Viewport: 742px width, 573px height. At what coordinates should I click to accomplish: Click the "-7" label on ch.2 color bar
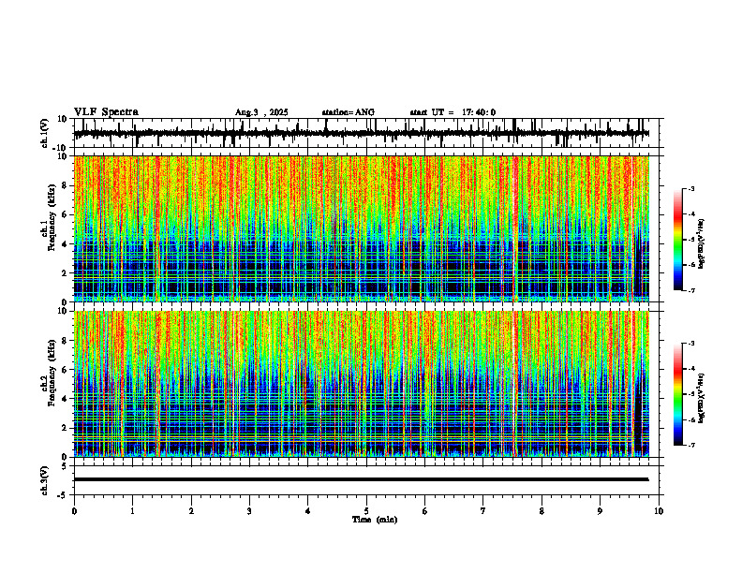coord(691,445)
